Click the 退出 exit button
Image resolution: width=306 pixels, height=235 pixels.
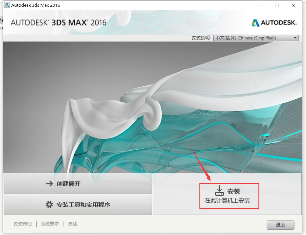tap(281, 225)
